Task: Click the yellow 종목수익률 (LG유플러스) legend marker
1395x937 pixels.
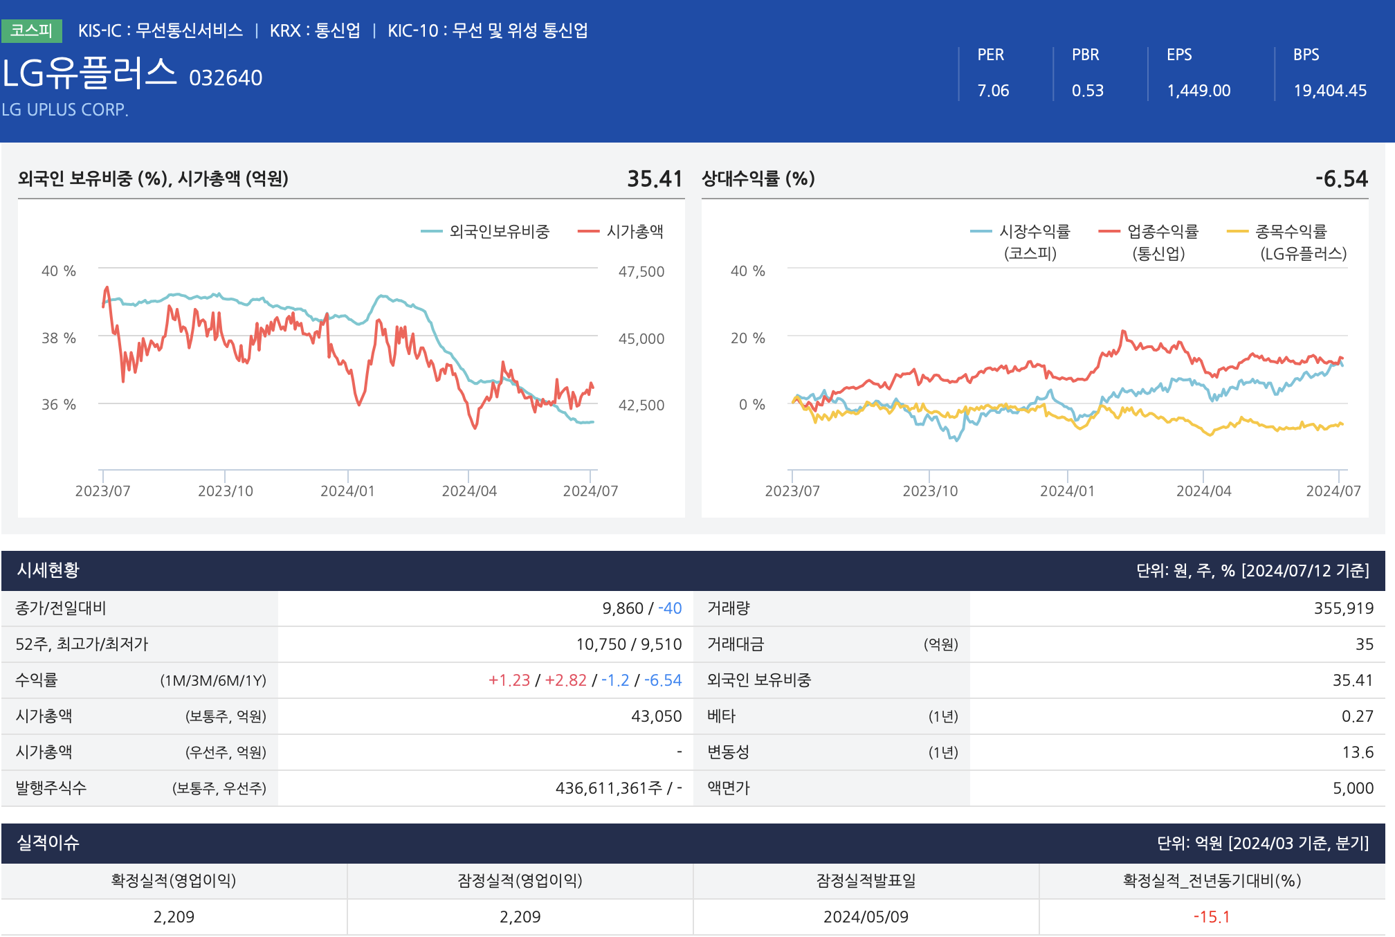Action: (x=1238, y=232)
